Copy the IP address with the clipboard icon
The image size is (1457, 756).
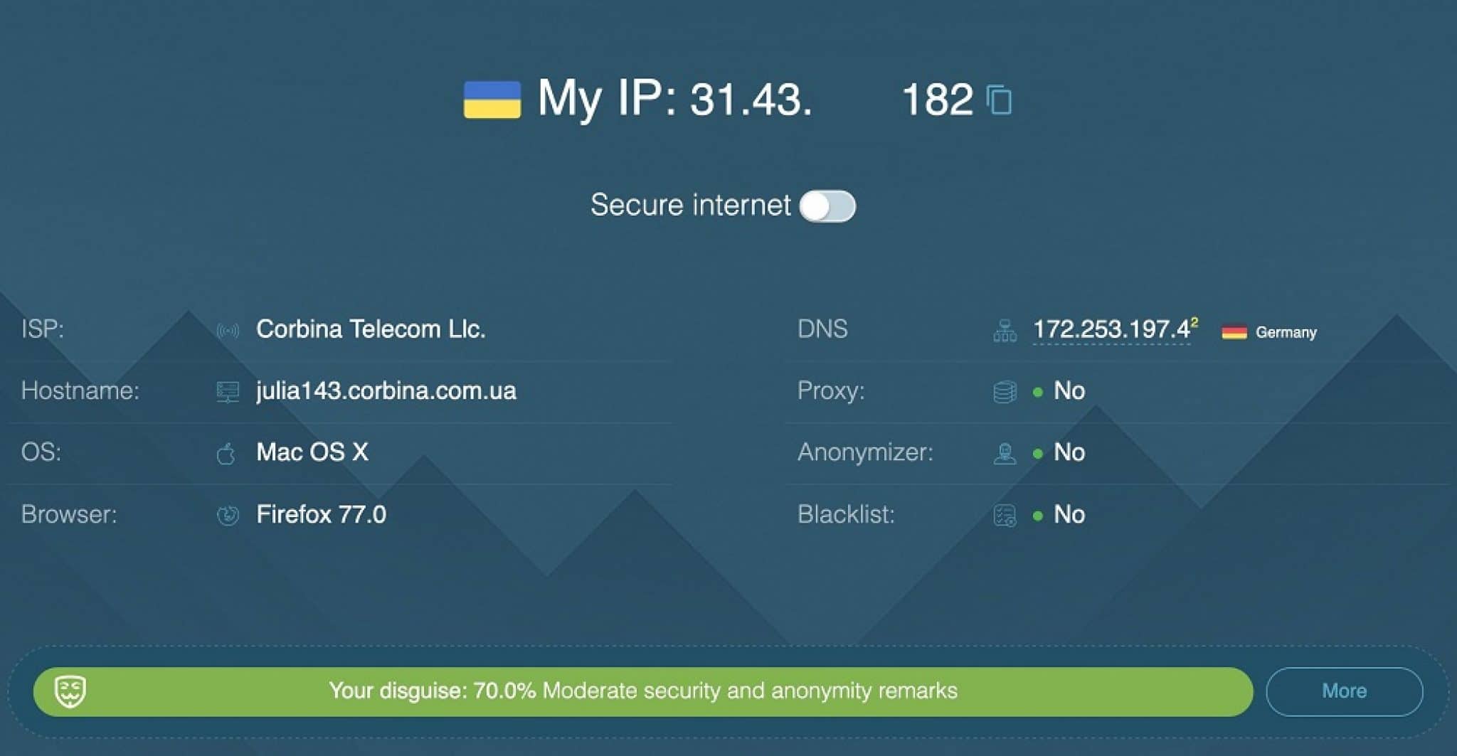(999, 100)
